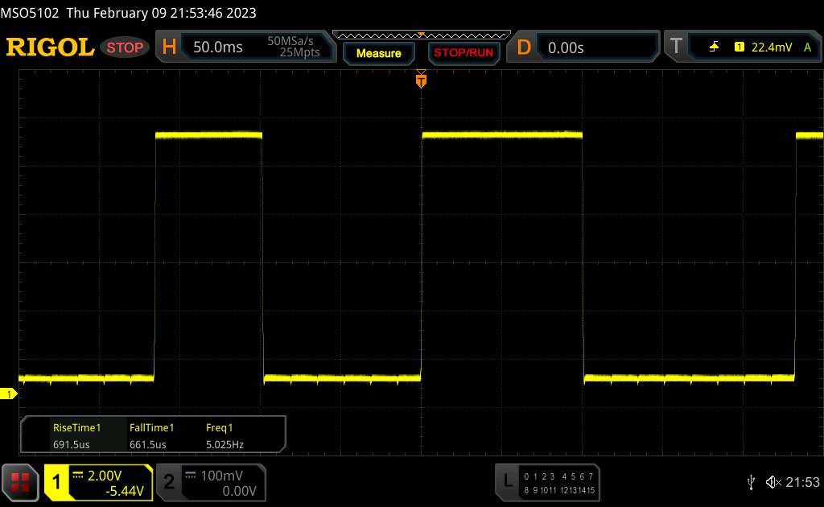This screenshot has width=824, height=507.
Task: Tap the 25Mpts memory depth readout
Action: [299, 52]
